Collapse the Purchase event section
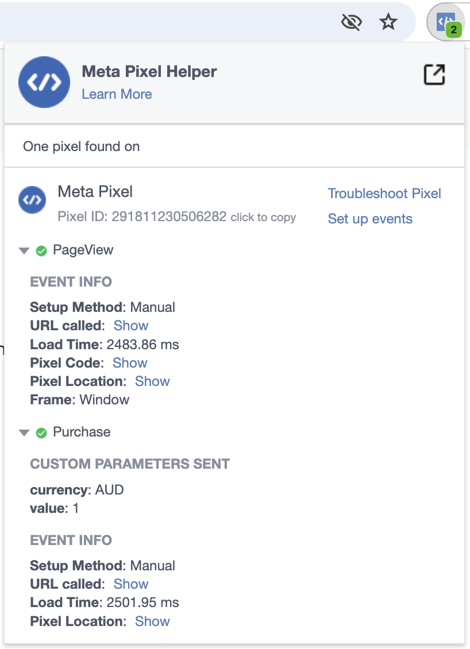Image resolution: width=470 pixels, height=649 pixels. pyautogui.click(x=25, y=433)
